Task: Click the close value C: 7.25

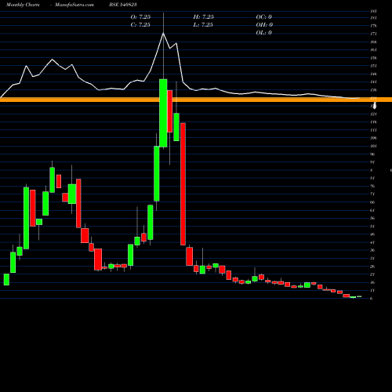Action: point(140,24)
